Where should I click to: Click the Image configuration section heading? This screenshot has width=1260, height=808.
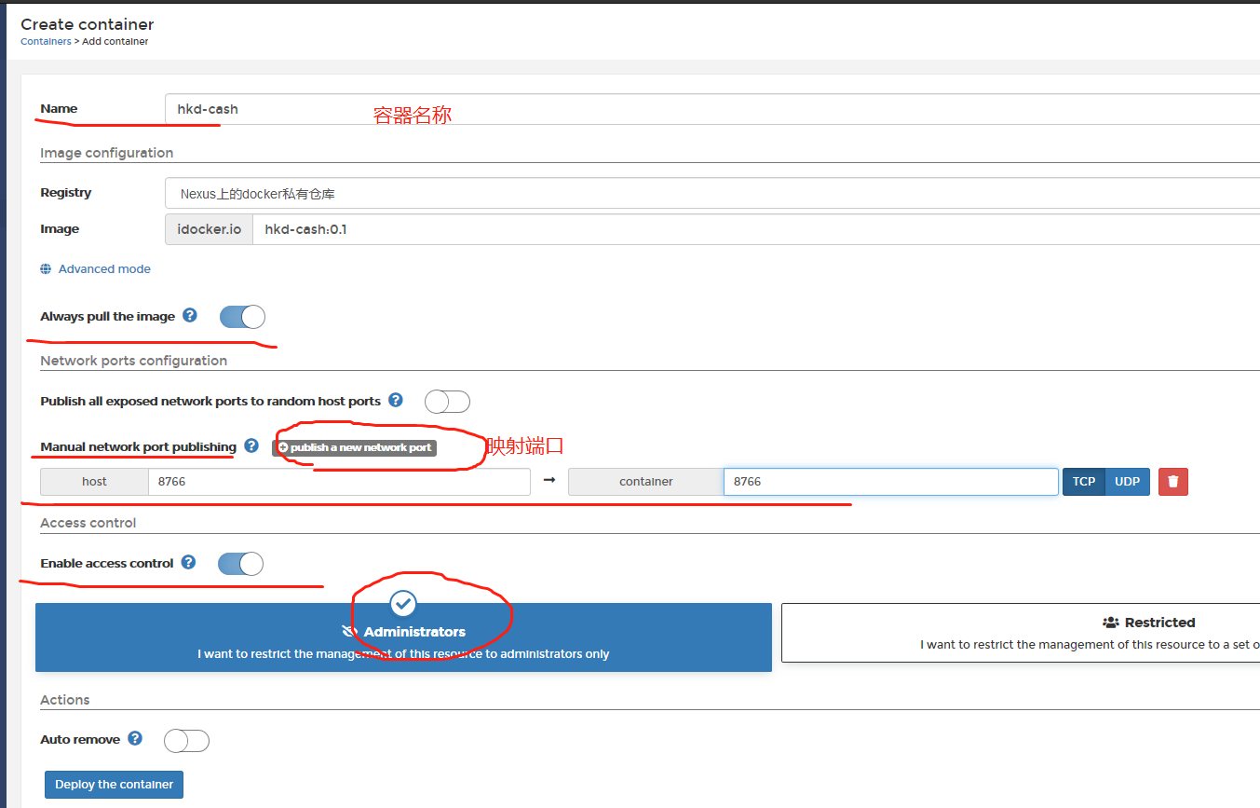[x=106, y=153]
